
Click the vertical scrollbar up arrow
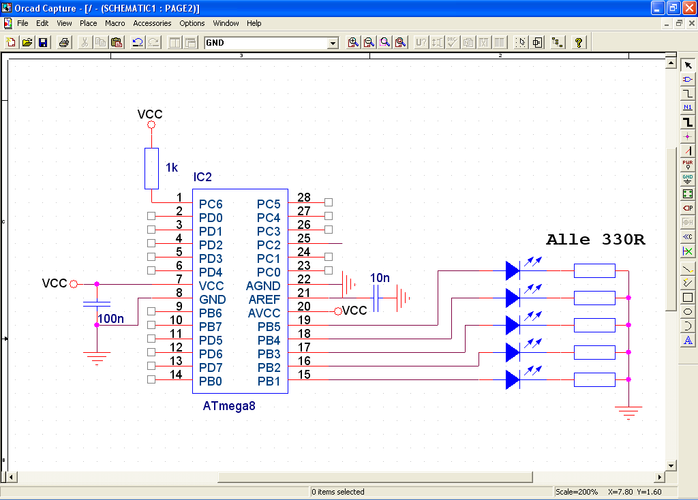point(671,63)
